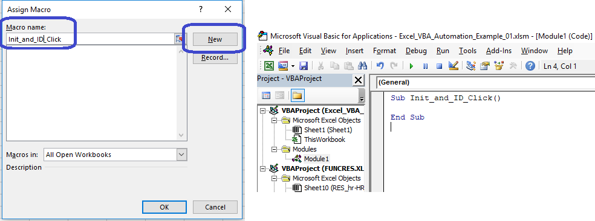Click OK in the Assign Macro dialog

pos(164,207)
